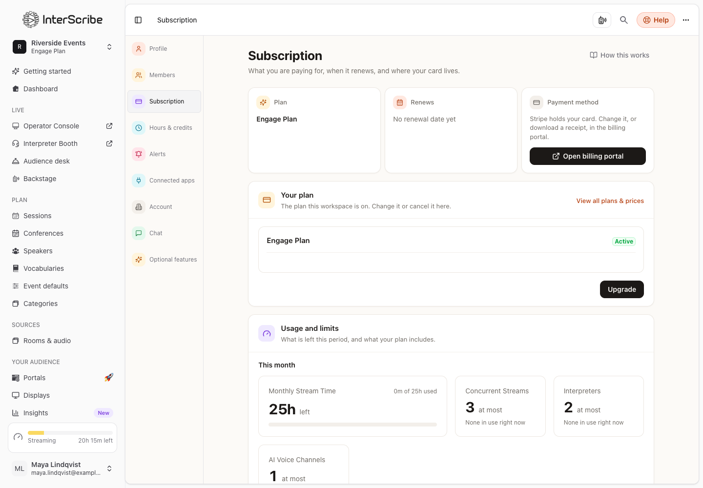Click the Upgrade button
This screenshot has height=488, width=703.
coord(622,289)
